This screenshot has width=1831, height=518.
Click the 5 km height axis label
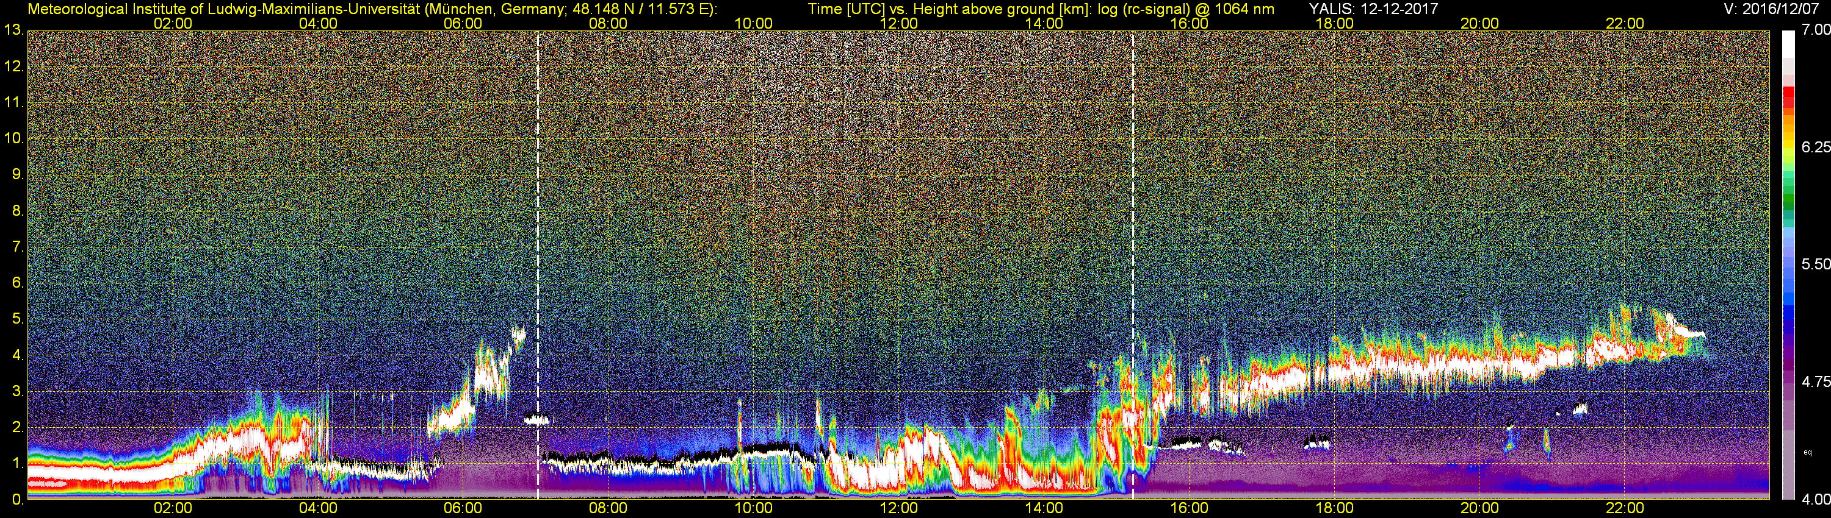pos(18,319)
